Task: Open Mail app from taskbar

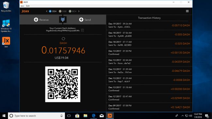Action: (102, 116)
